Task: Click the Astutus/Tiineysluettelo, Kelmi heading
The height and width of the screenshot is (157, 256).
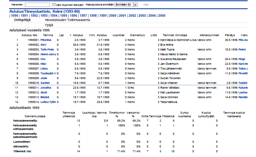Action: tap(45, 12)
